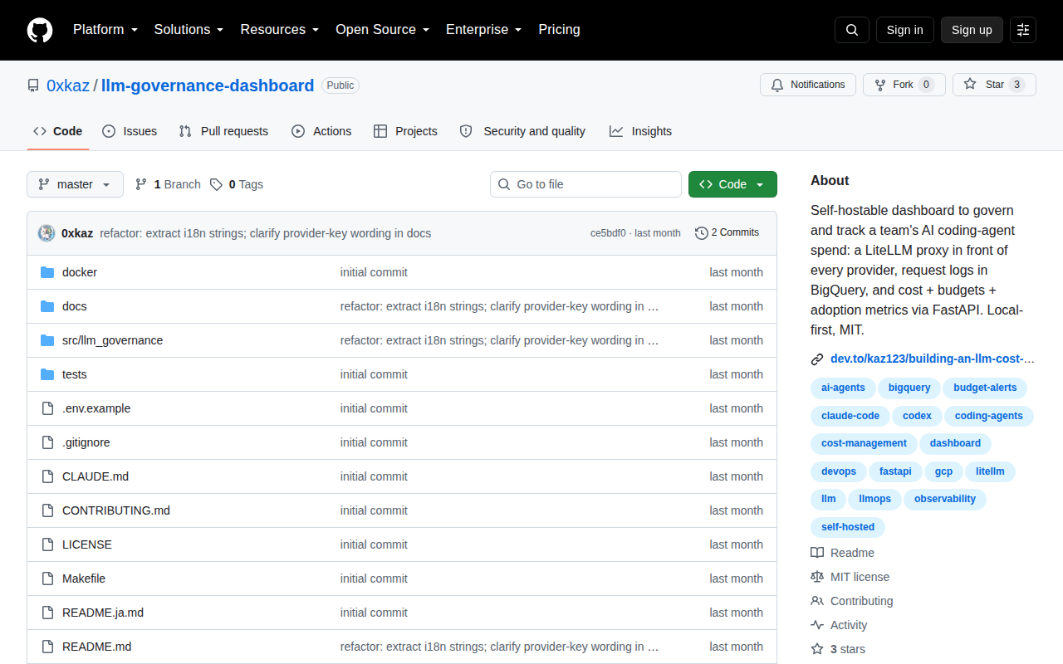The height and width of the screenshot is (664, 1063).
Task: Select the budget-alerts topic tag
Action: (985, 388)
